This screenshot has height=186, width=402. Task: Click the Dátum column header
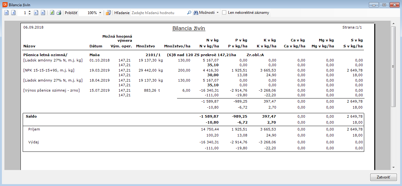[96, 46]
